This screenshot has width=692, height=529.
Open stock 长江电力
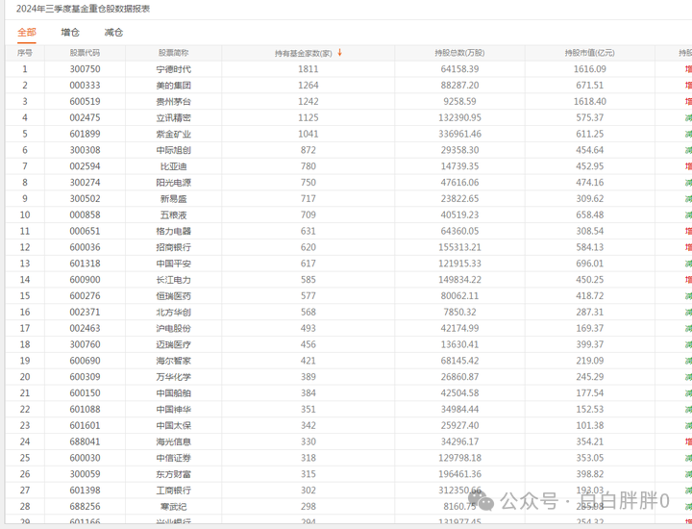(173, 280)
